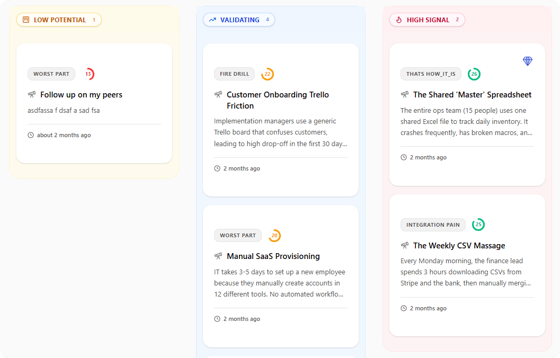Click 2 months ago on Manual SaaS card
The image size is (560, 358).
tap(242, 319)
